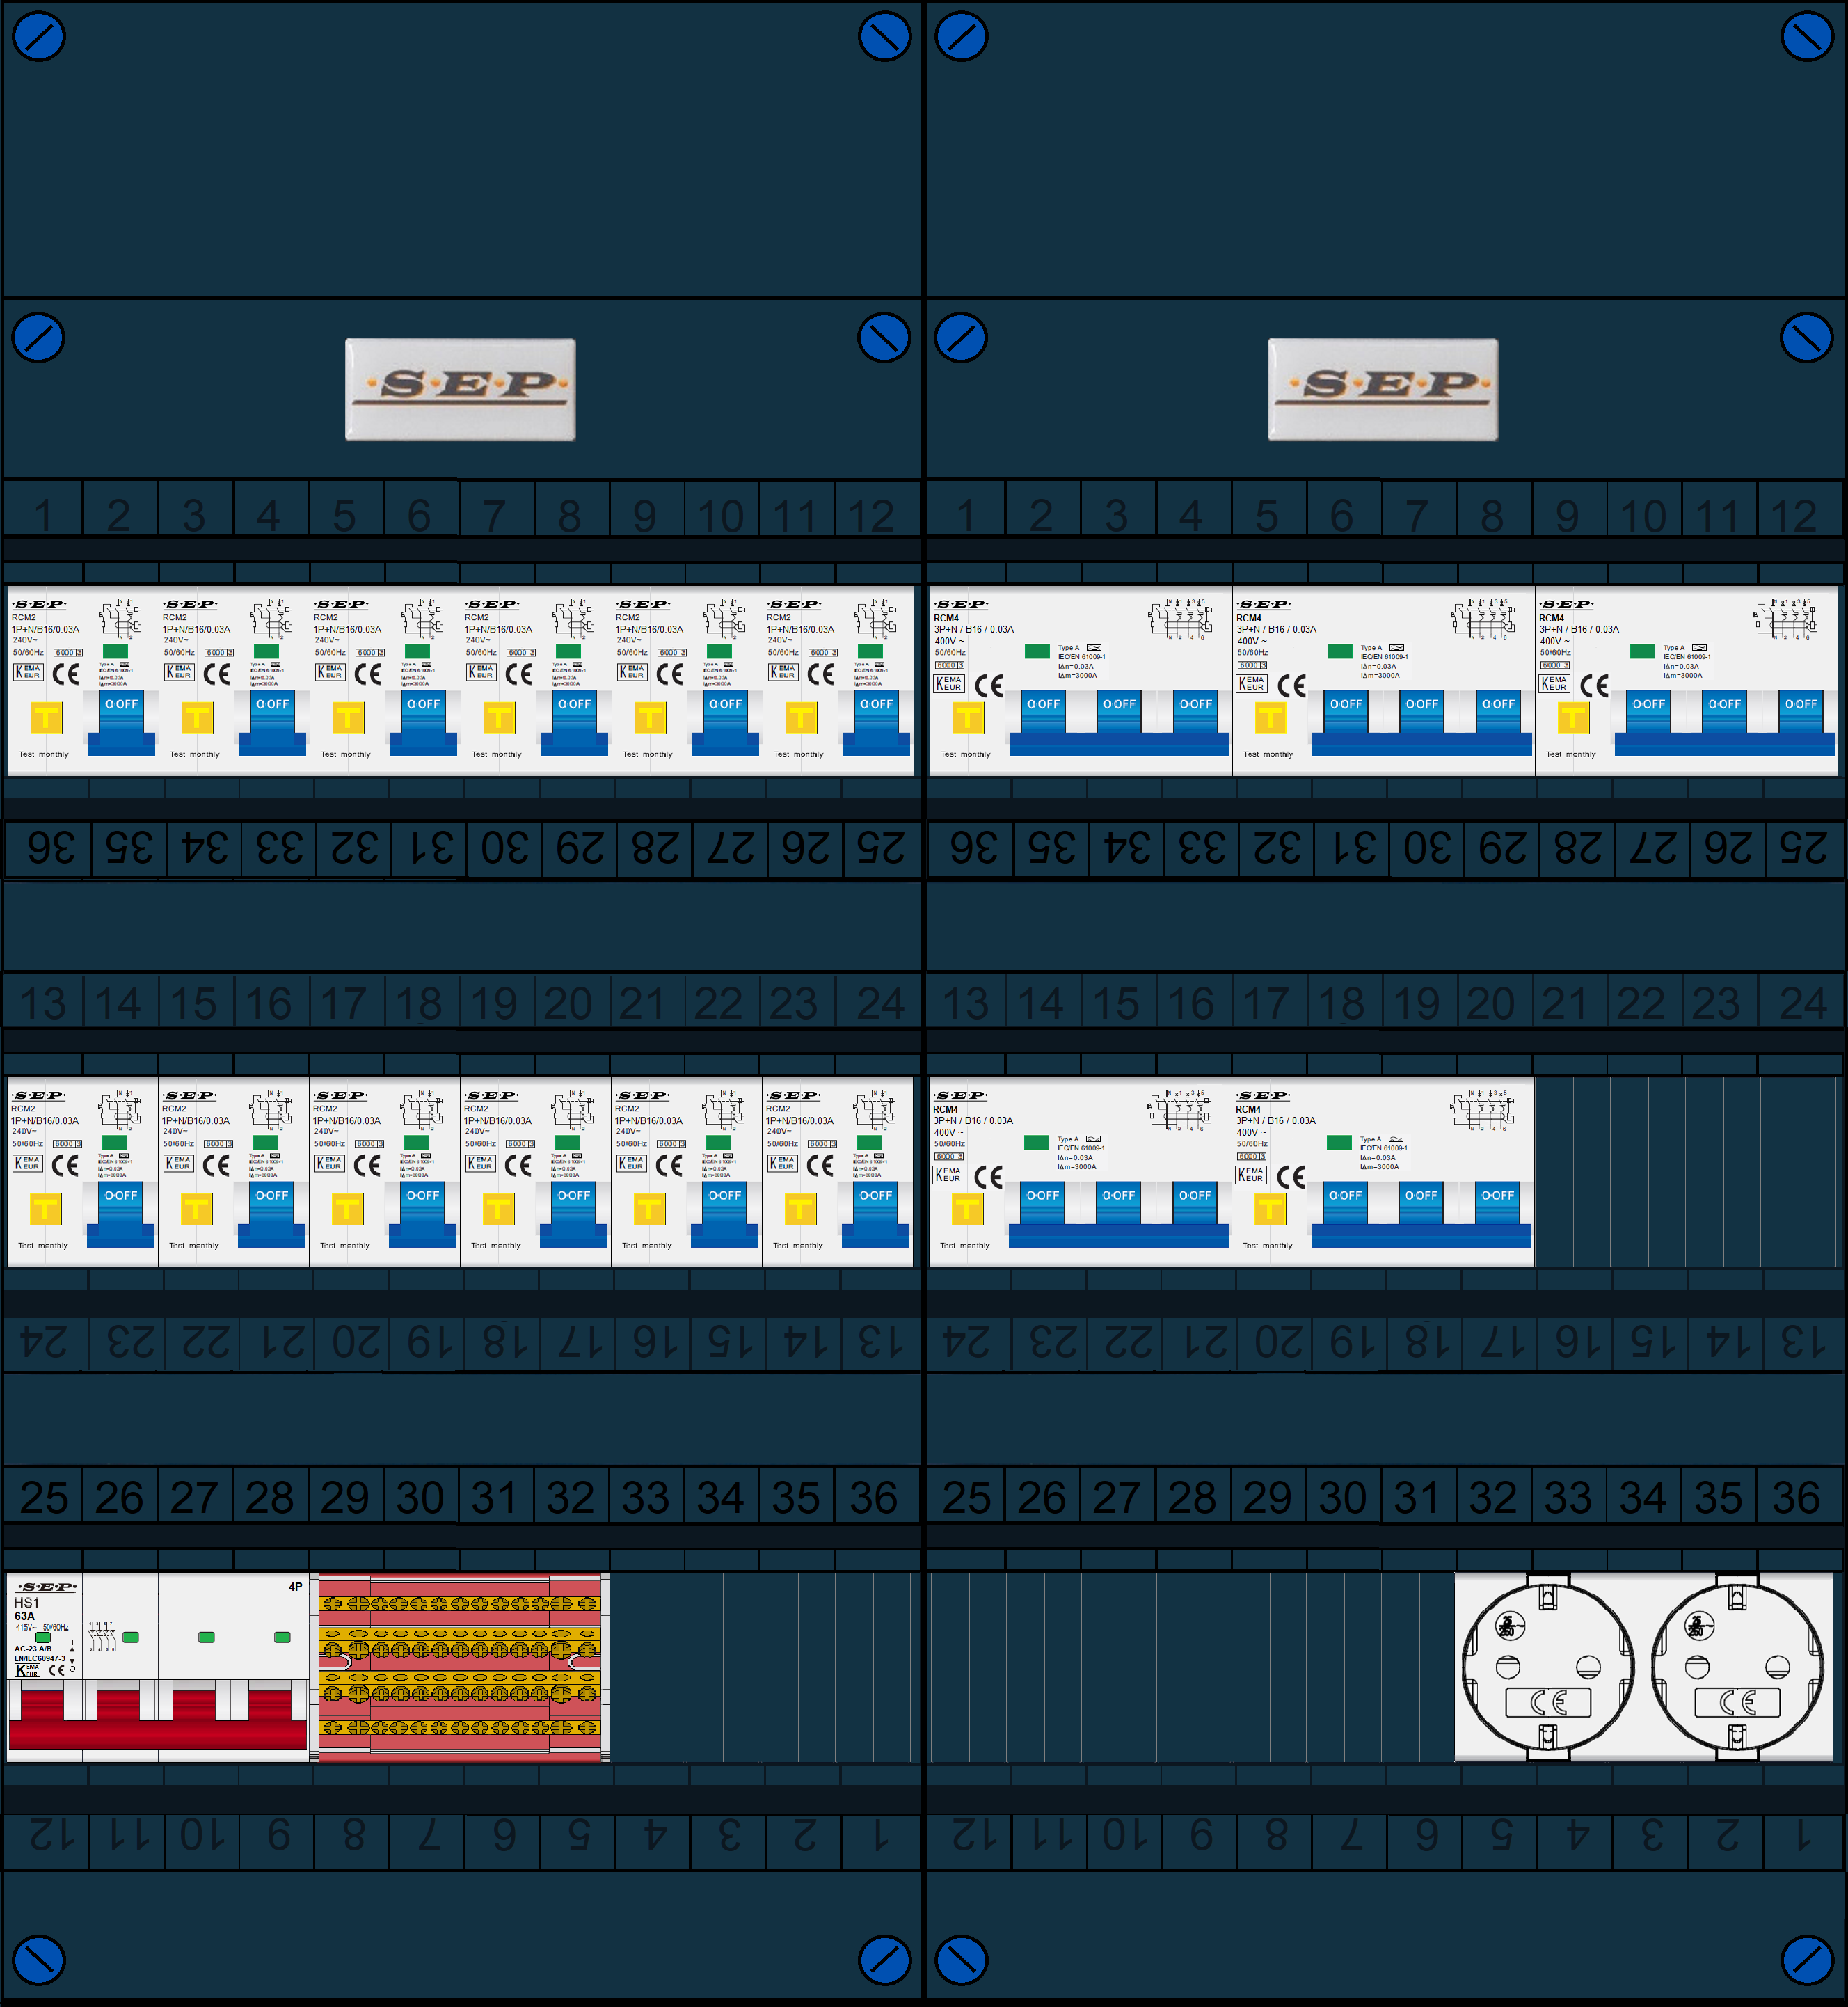Click 'Test monthly' on the third RCM4 breaker, right panel top row
Image resolution: width=1848 pixels, height=2007 pixels.
pyautogui.click(x=1571, y=754)
